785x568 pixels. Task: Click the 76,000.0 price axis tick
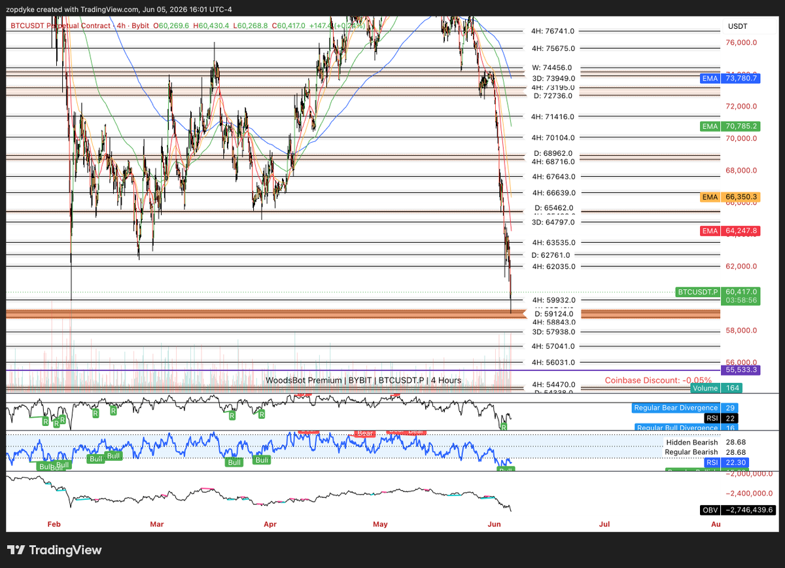pos(742,43)
